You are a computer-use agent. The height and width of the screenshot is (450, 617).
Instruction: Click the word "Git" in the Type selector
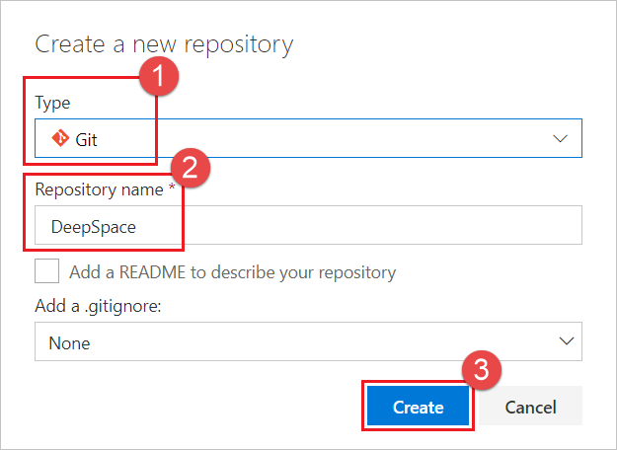click(x=86, y=140)
